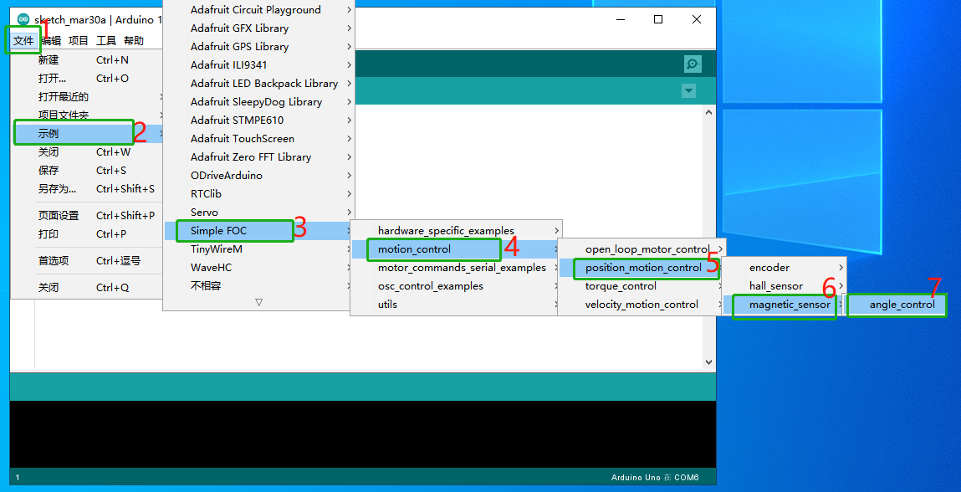The image size is (961, 492).
Task: Select 打印 menu entry
Action: (86, 234)
